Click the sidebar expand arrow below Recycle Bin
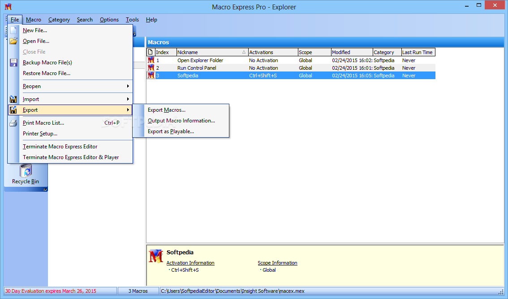The width and height of the screenshot is (508, 299). tap(45, 190)
